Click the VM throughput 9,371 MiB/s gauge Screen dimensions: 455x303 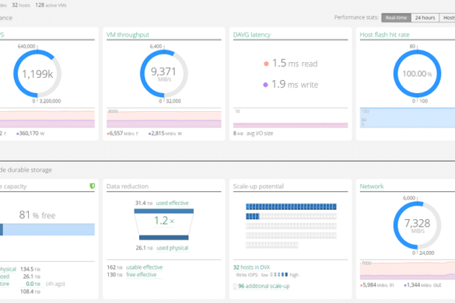coord(163,74)
